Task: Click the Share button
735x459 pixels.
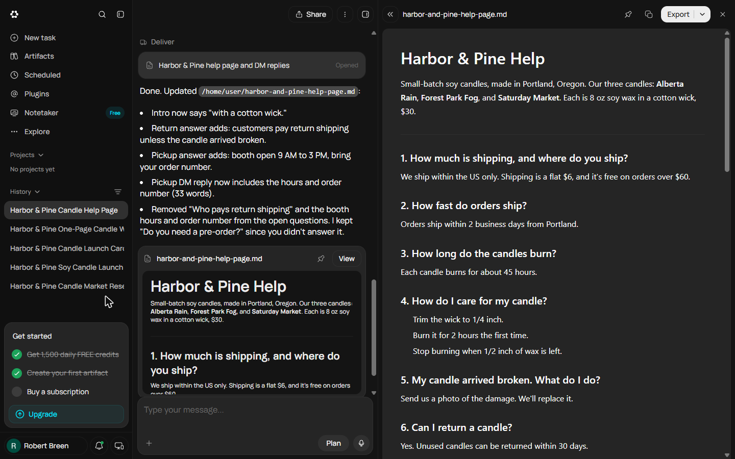Action: [x=310, y=14]
